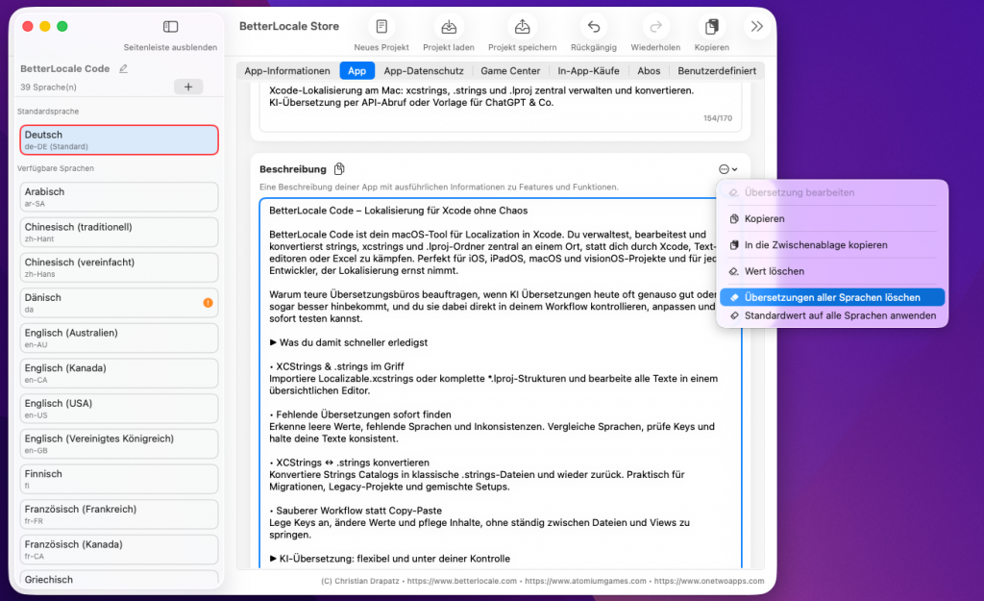Click the Projekt laden icon
Viewport: 984px width, 601px height.
(x=448, y=27)
